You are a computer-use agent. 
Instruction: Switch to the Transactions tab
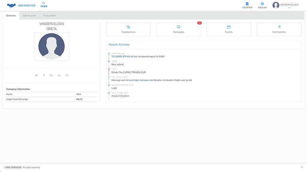point(50,16)
